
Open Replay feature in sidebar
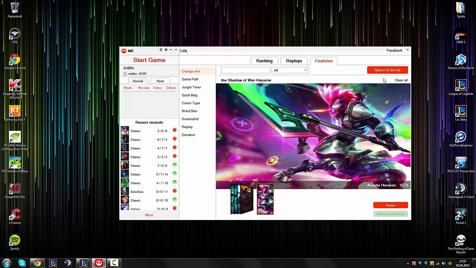(187, 127)
